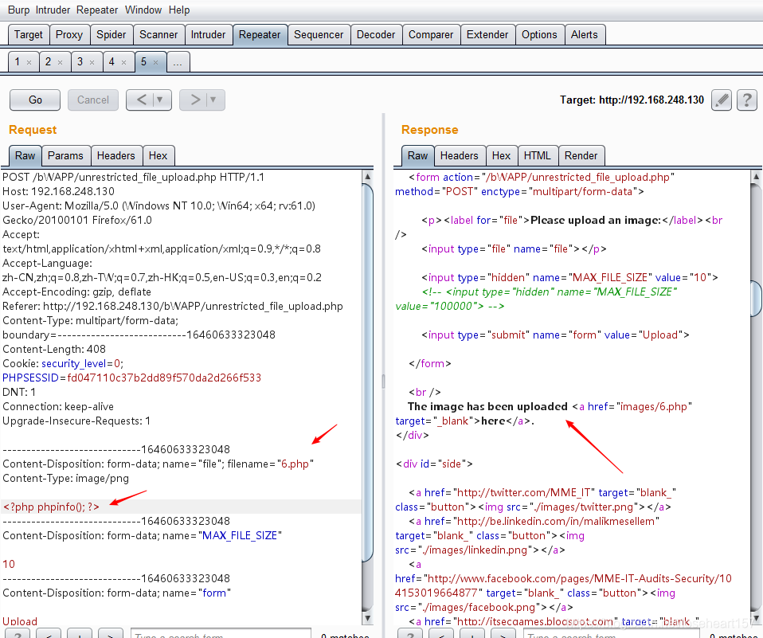Click the Target: http://192.168.248.130 label
The image size is (763, 638).
632,100
